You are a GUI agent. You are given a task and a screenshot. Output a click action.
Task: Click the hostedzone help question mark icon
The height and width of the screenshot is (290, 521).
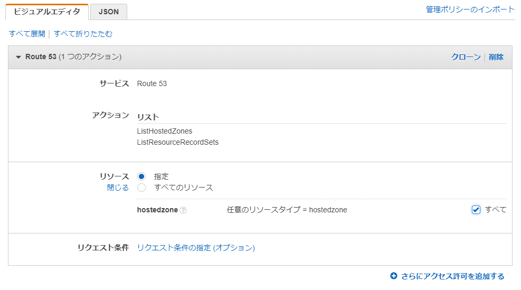click(183, 210)
